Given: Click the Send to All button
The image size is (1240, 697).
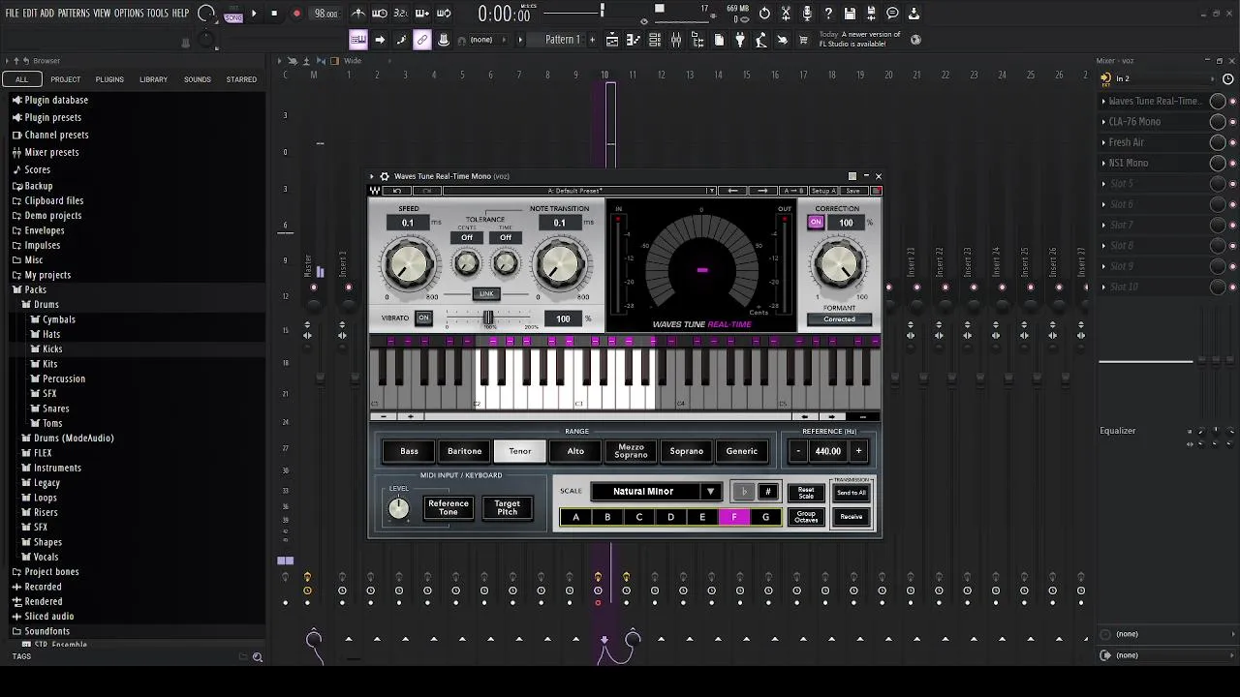Looking at the screenshot, I should 852,493.
